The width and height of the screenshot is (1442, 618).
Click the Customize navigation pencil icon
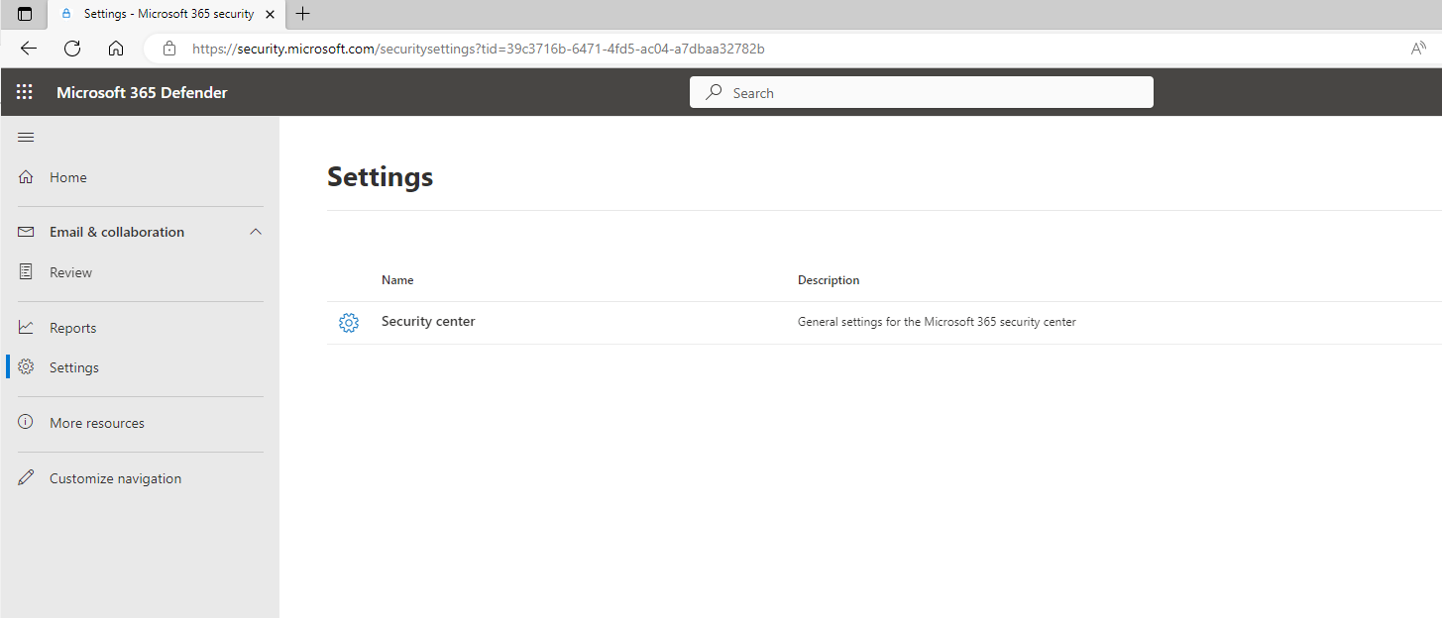pyautogui.click(x=27, y=478)
